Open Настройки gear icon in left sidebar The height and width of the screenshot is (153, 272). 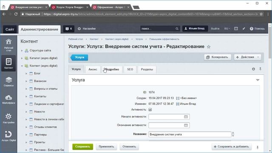point(8,118)
